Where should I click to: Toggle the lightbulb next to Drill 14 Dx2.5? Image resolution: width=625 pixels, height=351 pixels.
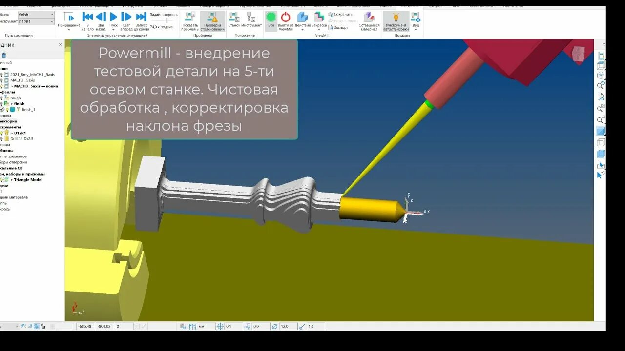(1, 139)
